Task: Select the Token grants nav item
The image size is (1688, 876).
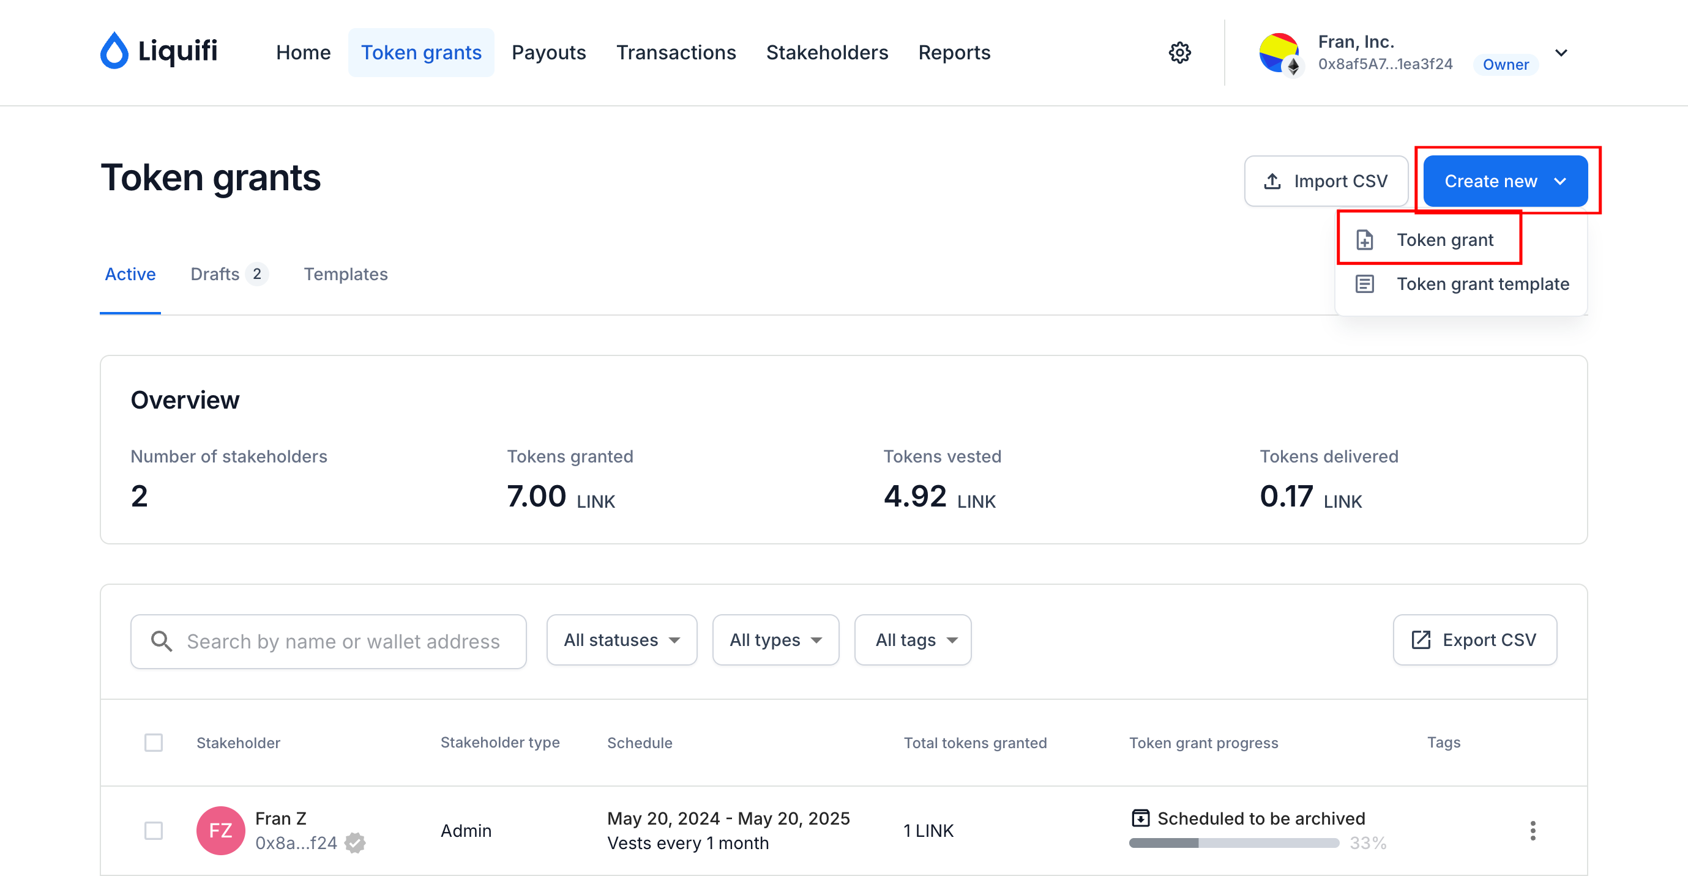Action: click(421, 53)
